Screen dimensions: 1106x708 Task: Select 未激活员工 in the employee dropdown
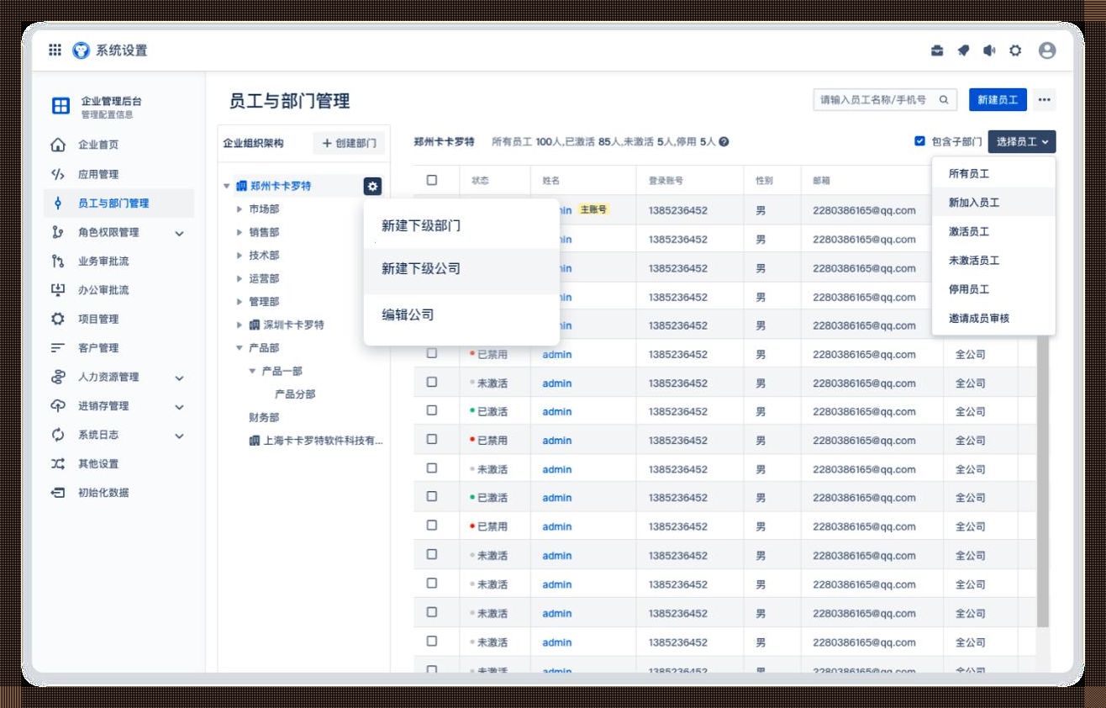click(x=993, y=261)
